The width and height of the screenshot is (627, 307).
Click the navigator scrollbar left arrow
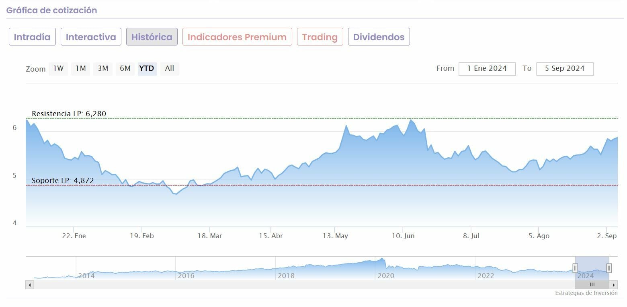pos(30,285)
